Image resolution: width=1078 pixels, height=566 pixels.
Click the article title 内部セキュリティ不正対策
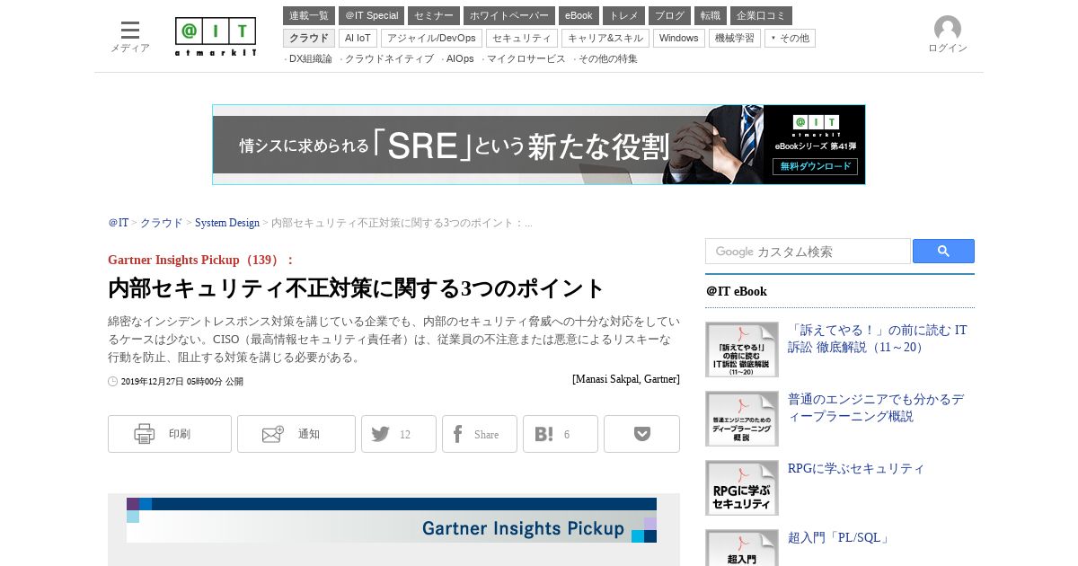[357, 288]
